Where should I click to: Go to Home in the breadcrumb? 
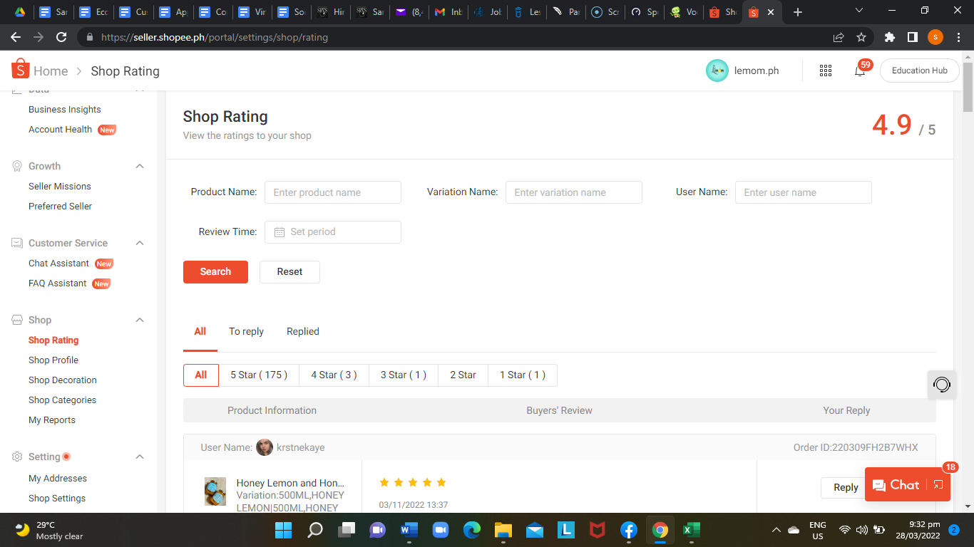[51, 71]
